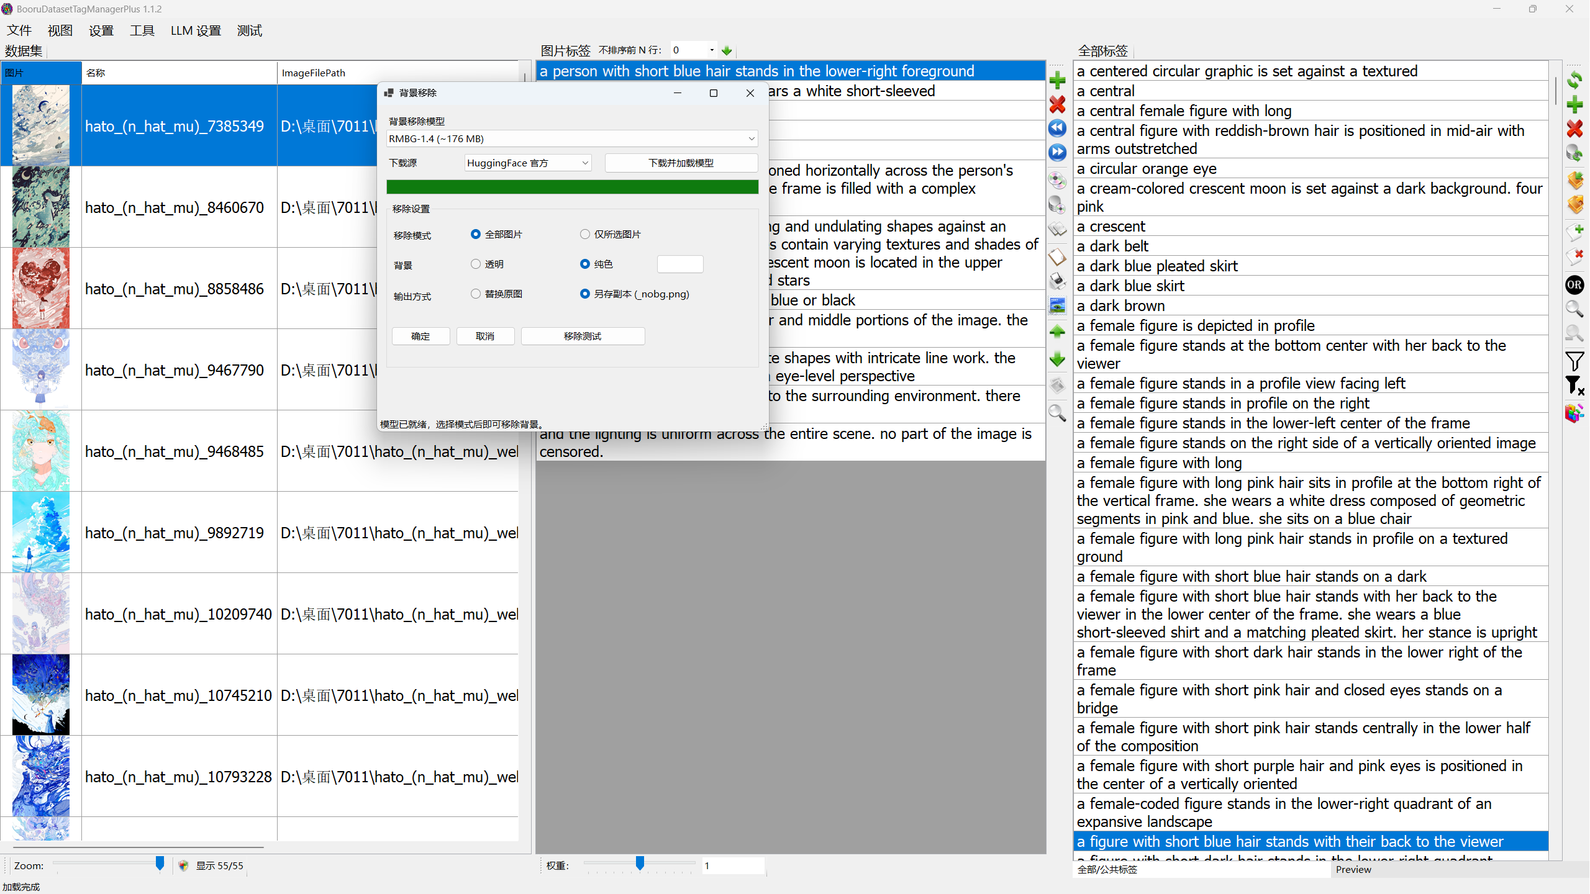Click the 确定 button in dialog
This screenshot has width=1590, height=894.
tap(420, 336)
